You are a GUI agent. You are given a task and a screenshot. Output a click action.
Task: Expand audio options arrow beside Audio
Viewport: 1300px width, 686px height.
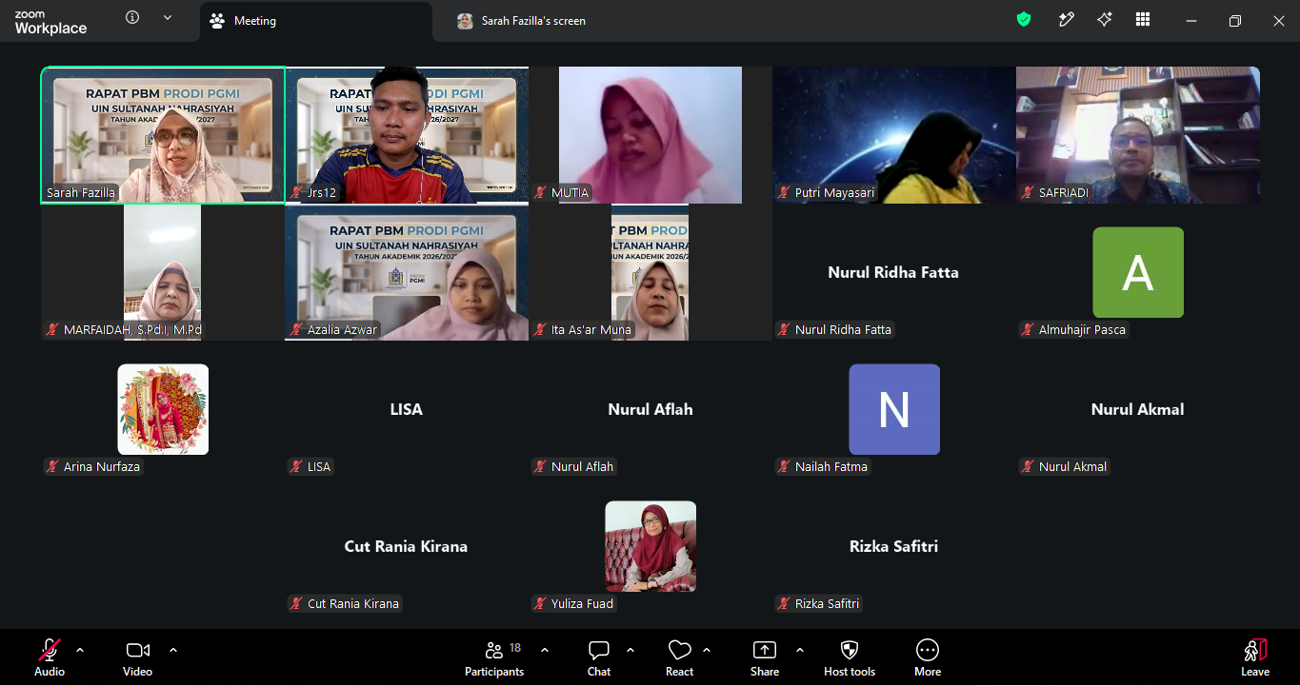coord(80,650)
